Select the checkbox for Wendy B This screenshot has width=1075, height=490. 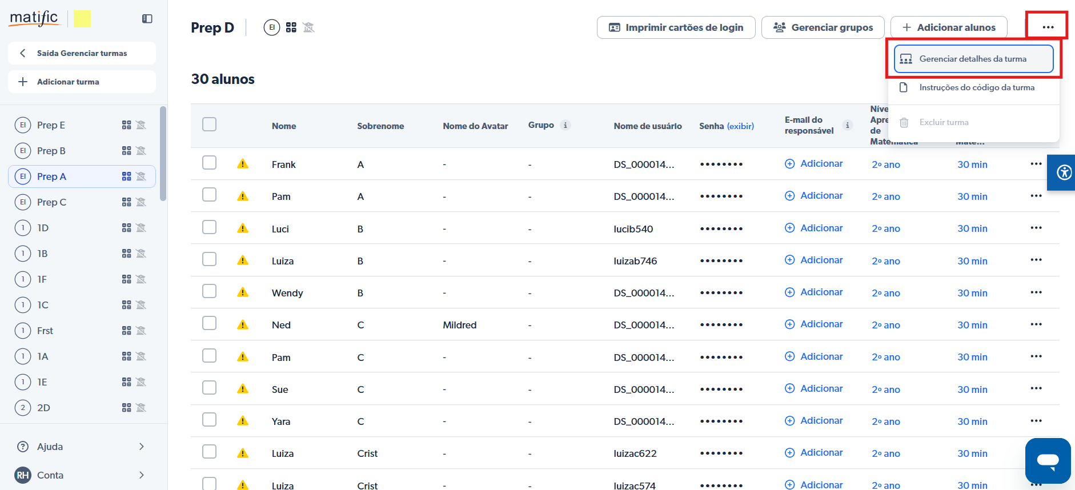click(x=210, y=291)
